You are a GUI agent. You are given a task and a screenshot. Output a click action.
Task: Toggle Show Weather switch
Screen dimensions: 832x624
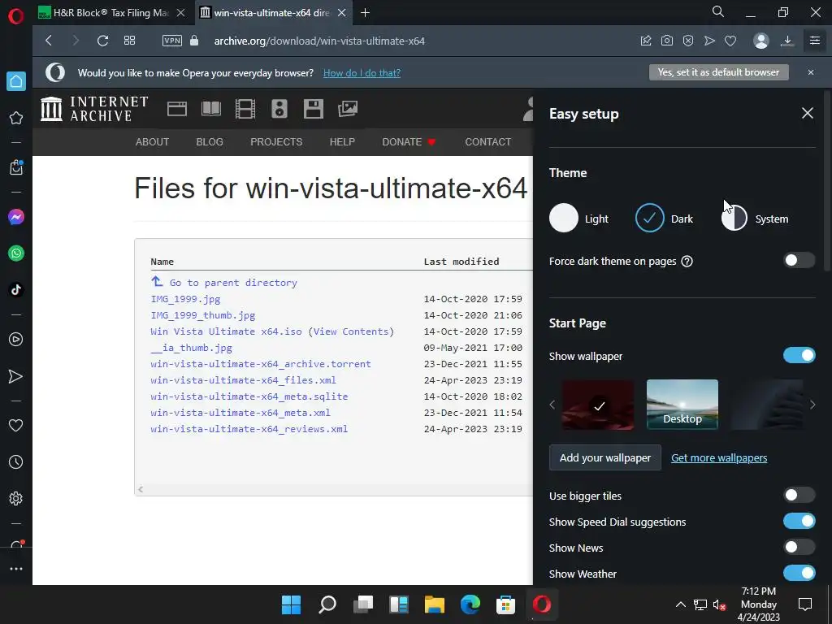point(799,573)
